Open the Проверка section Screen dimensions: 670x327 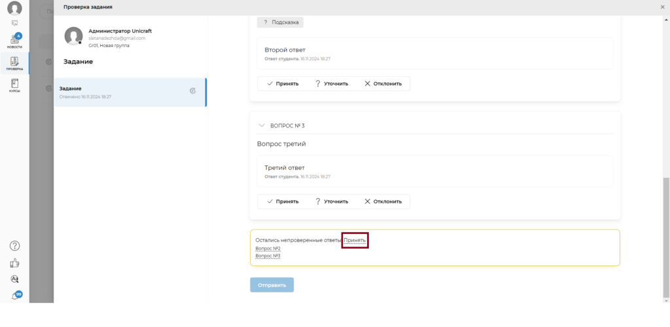[x=14, y=63]
